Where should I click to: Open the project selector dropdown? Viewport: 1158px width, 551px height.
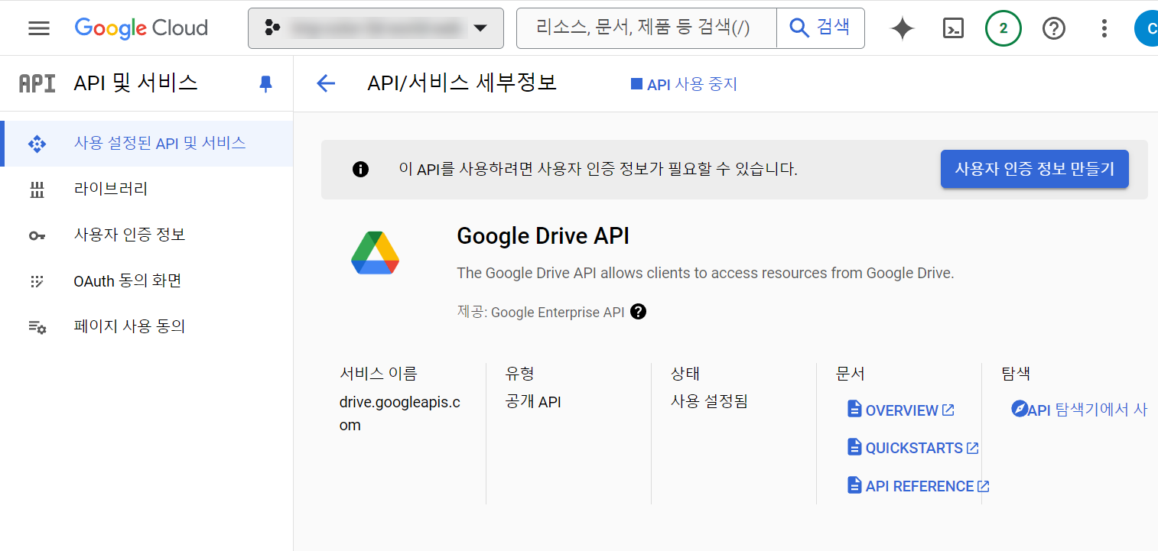point(376,28)
